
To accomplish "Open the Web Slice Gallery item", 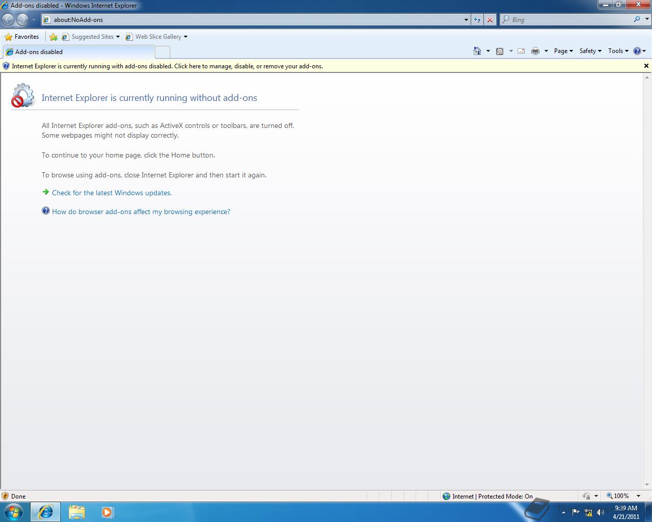I will (x=153, y=37).
